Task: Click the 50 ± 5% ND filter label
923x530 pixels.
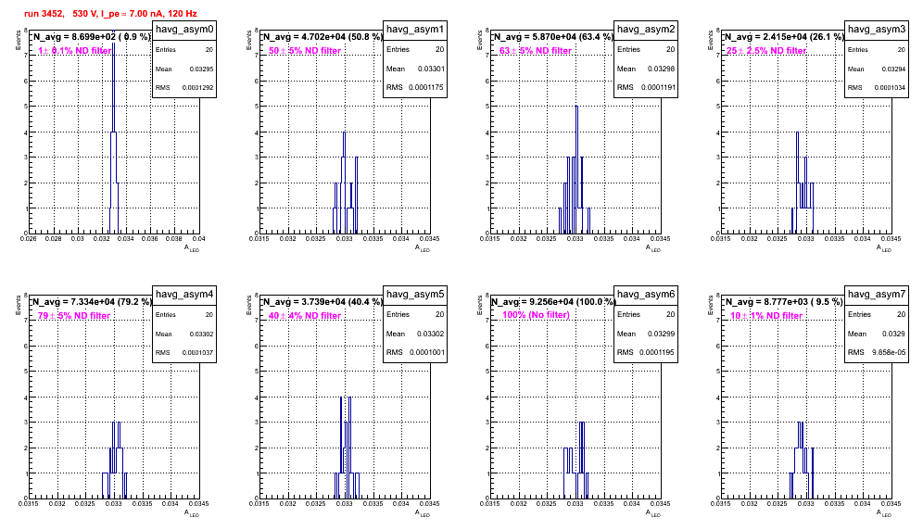Action: (305, 51)
